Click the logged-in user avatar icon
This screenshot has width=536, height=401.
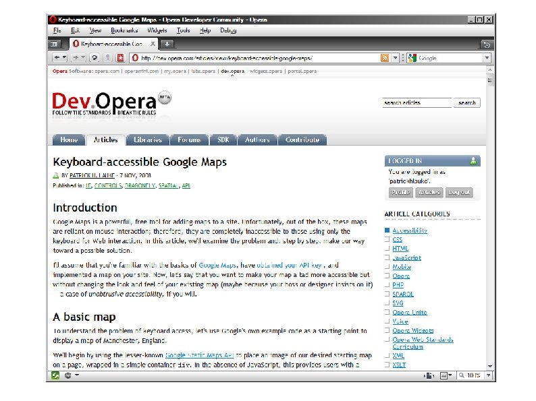pyautogui.click(x=473, y=160)
